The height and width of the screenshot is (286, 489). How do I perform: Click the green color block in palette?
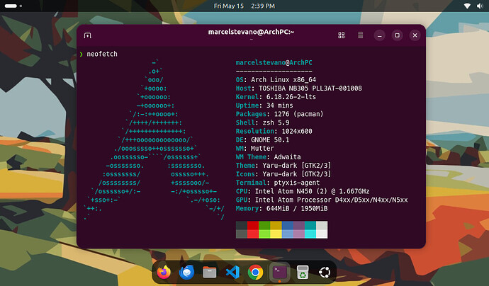click(264, 230)
